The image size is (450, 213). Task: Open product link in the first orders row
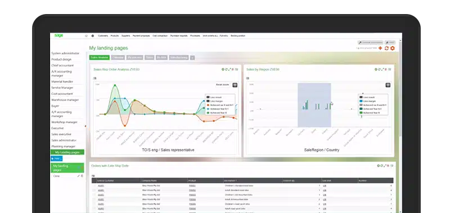point(192,186)
